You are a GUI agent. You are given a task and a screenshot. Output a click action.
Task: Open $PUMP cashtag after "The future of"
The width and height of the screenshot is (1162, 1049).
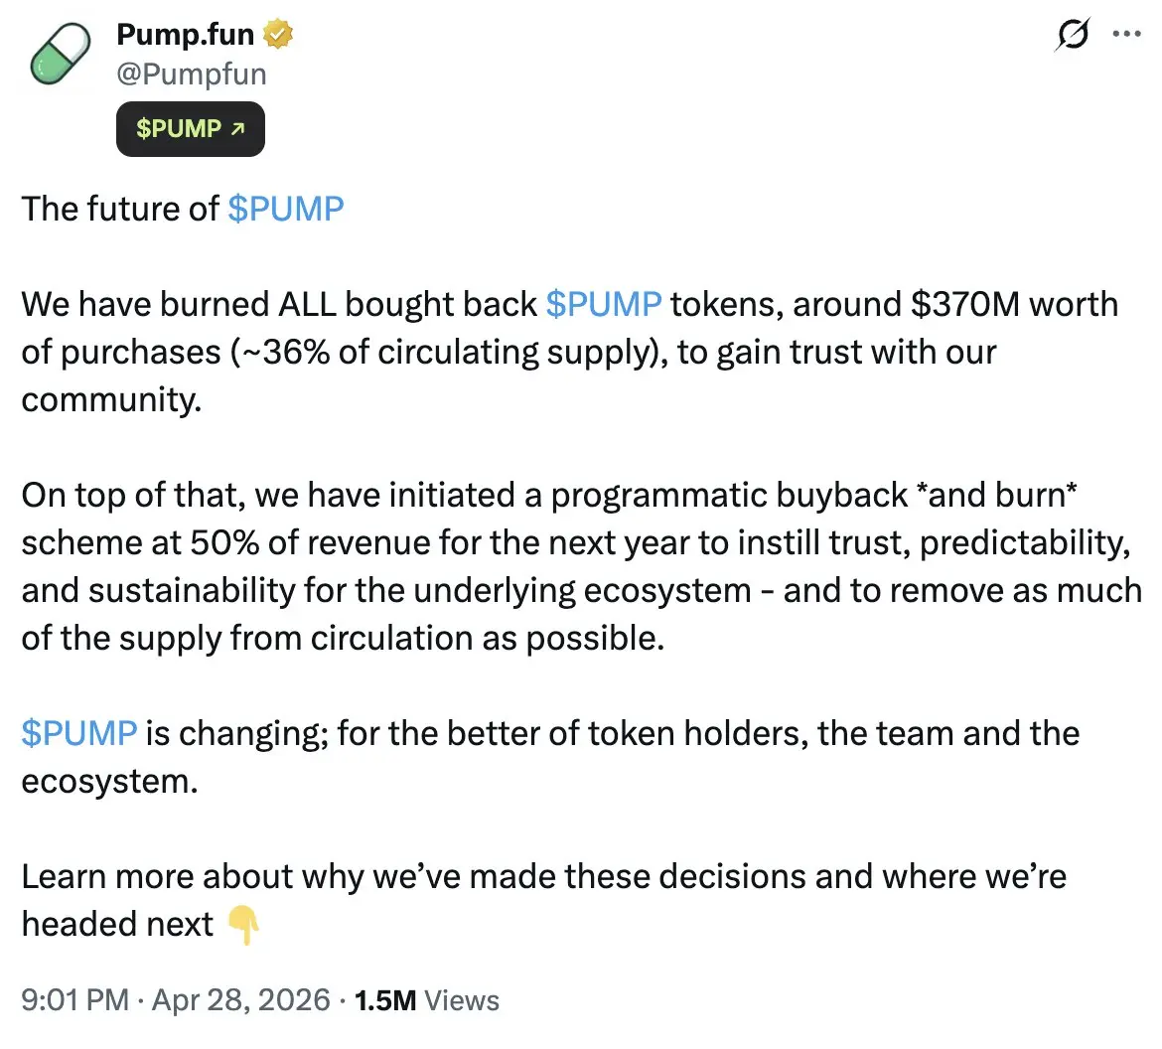pos(286,209)
